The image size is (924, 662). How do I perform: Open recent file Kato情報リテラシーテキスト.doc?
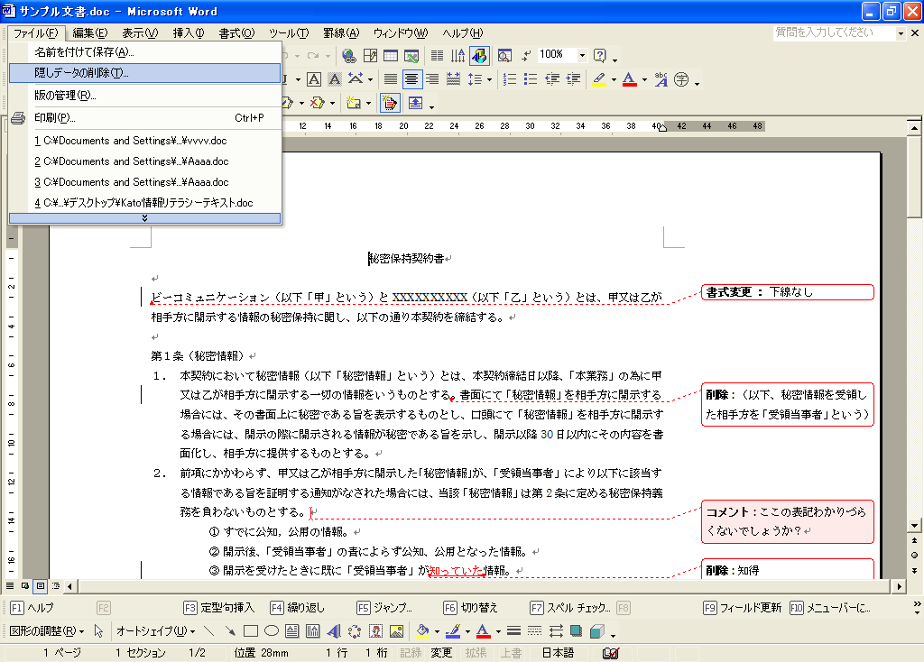coord(144,203)
